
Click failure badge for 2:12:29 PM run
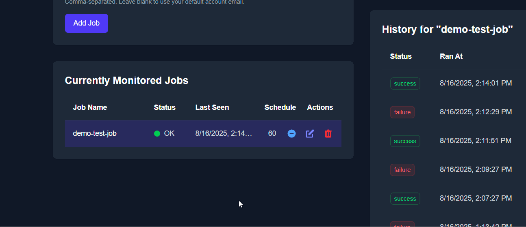(402, 112)
